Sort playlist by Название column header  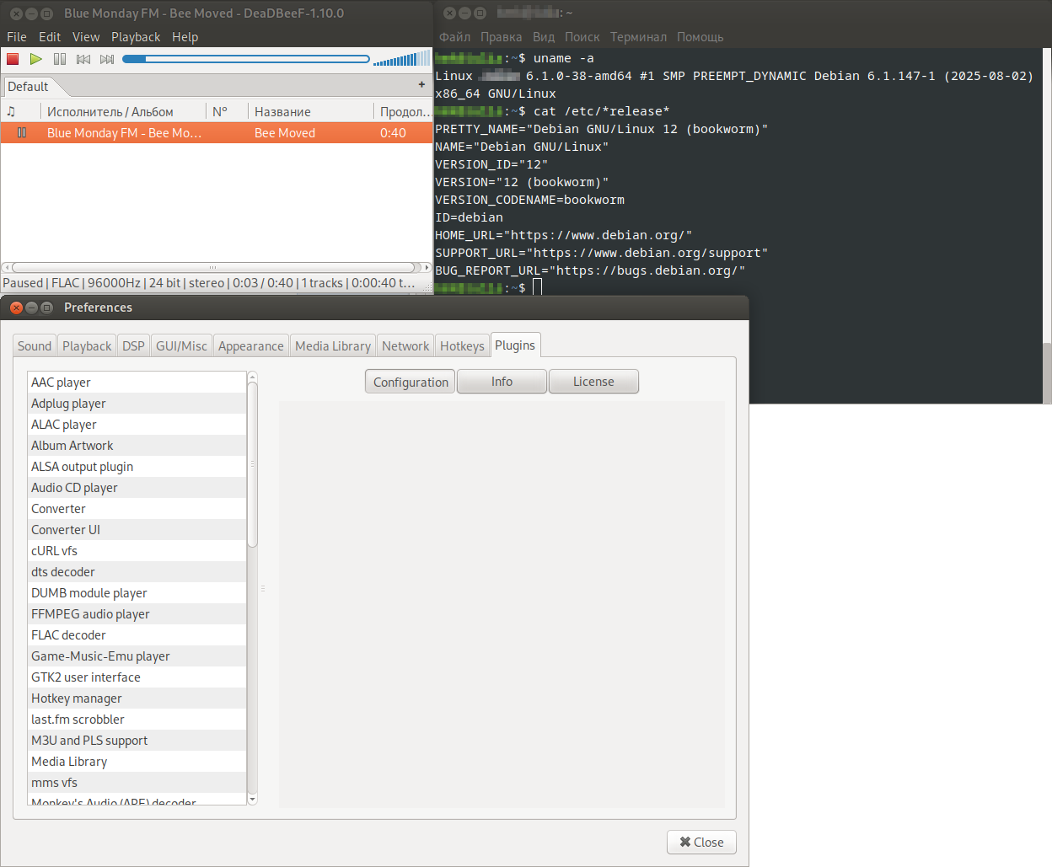click(x=283, y=112)
